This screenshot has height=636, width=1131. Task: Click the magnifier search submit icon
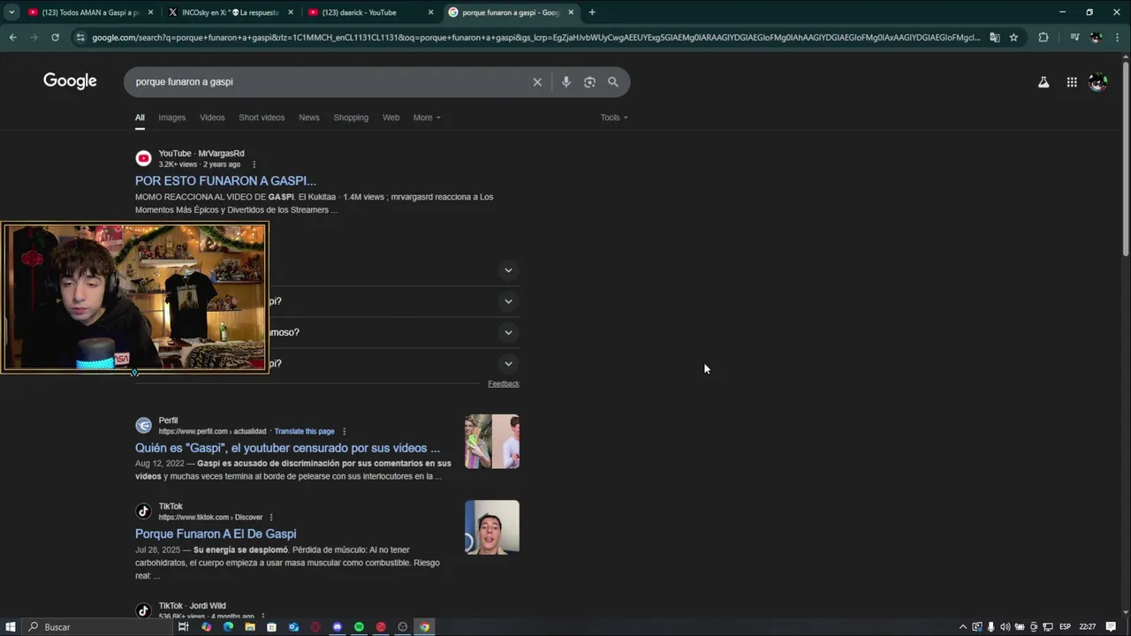click(613, 82)
